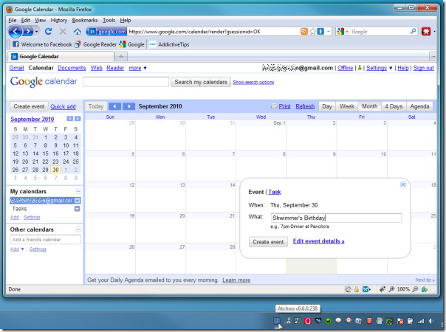Image resolution: width=446 pixels, height=332 pixels.
Task: Click the red extension icon beside search box
Action: (x=426, y=31)
